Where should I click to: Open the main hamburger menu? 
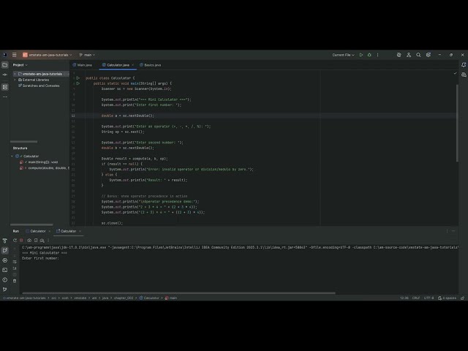(x=14, y=55)
